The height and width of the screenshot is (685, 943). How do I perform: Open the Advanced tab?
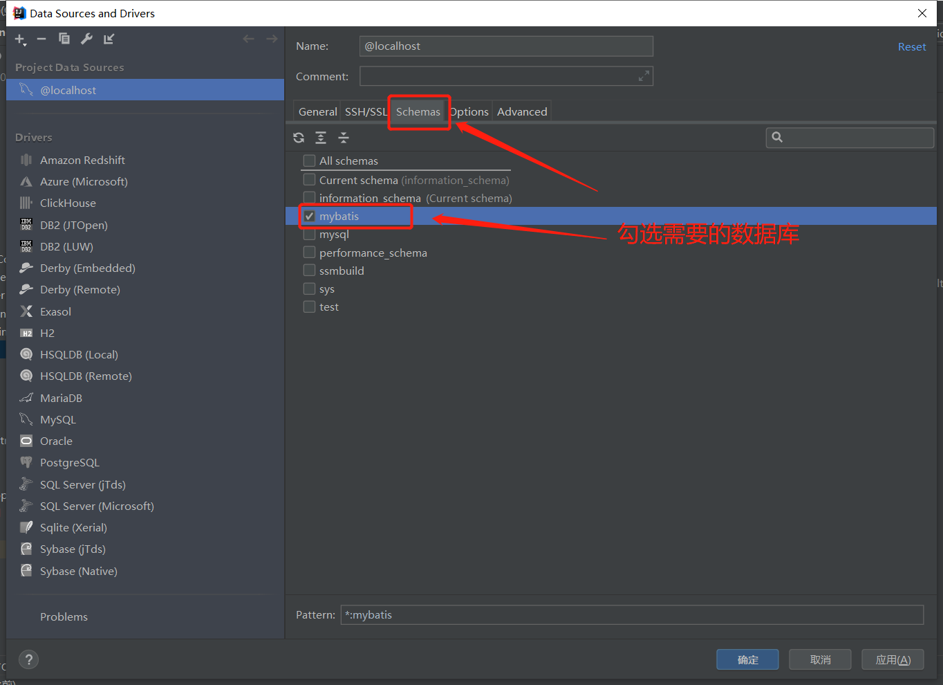[x=522, y=112]
